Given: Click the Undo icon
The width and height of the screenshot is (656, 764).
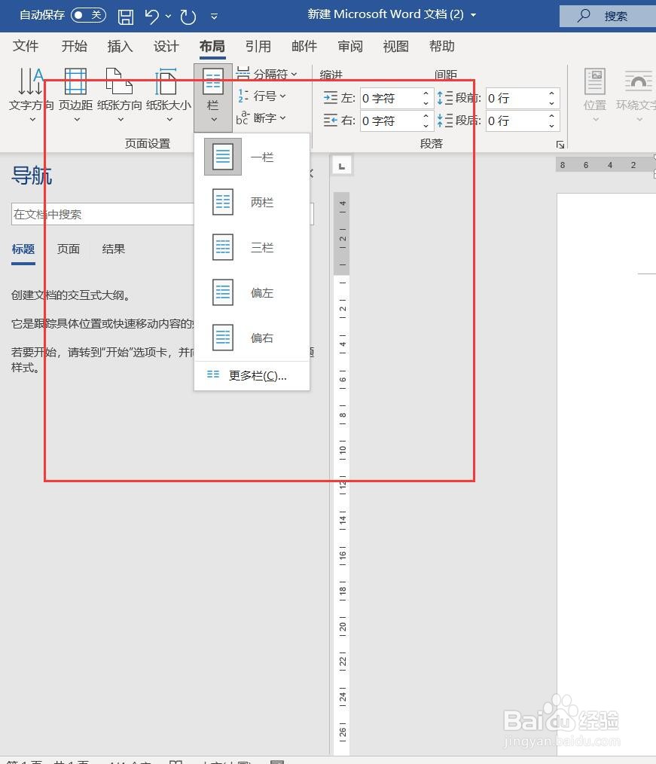Looking at the screenshot, I should (x=152, y=15).
